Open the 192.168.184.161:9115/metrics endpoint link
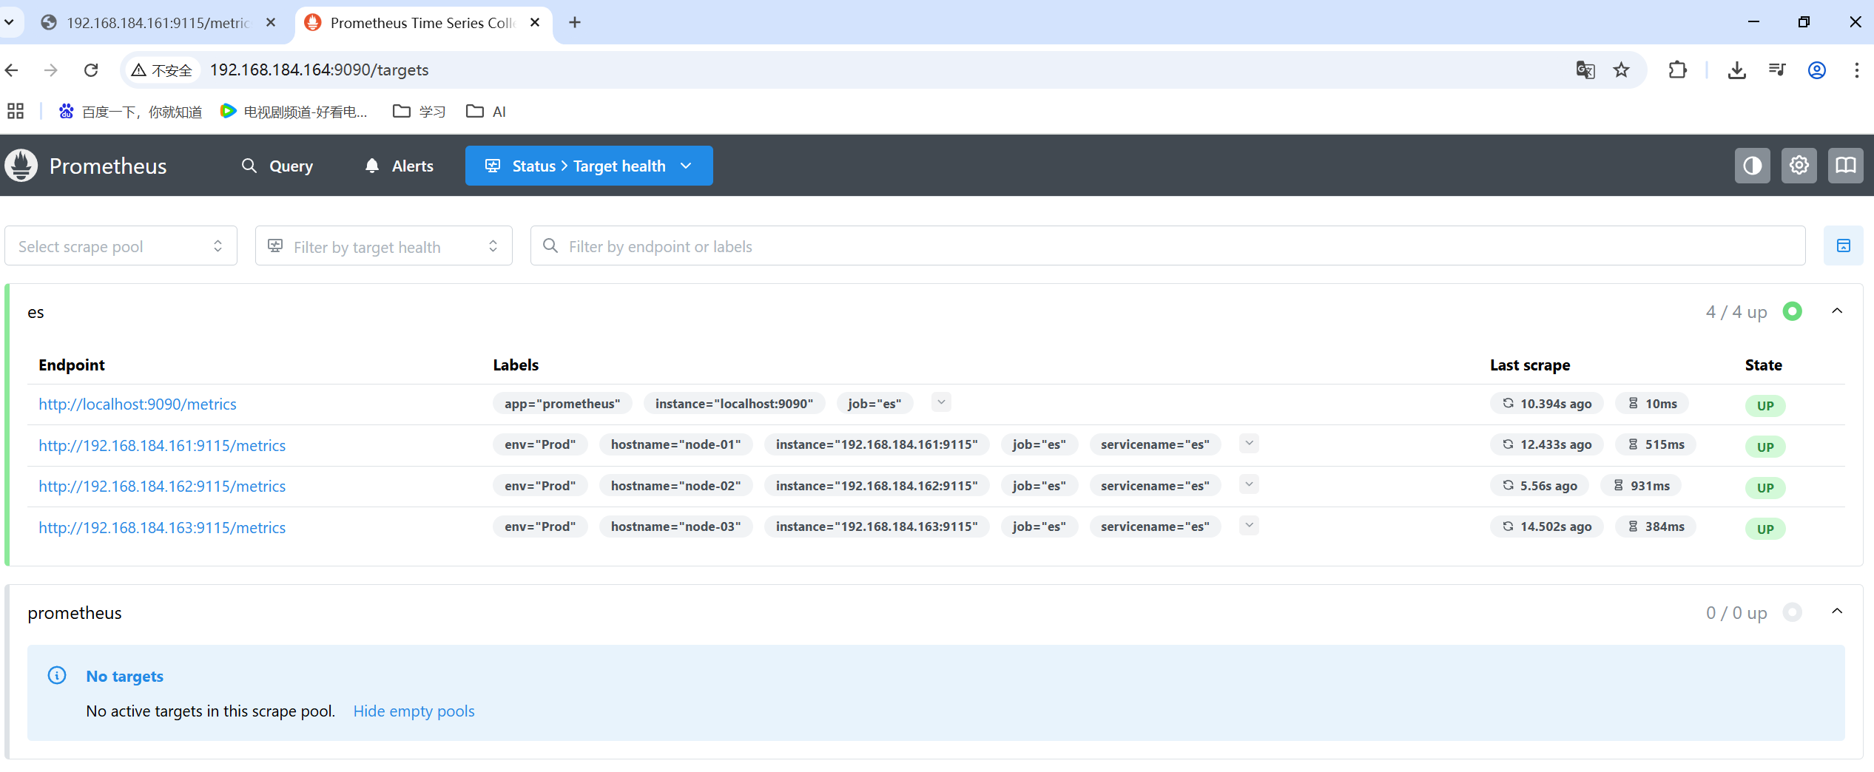Viewport: 1874px width, 772px height. point(162,445)
